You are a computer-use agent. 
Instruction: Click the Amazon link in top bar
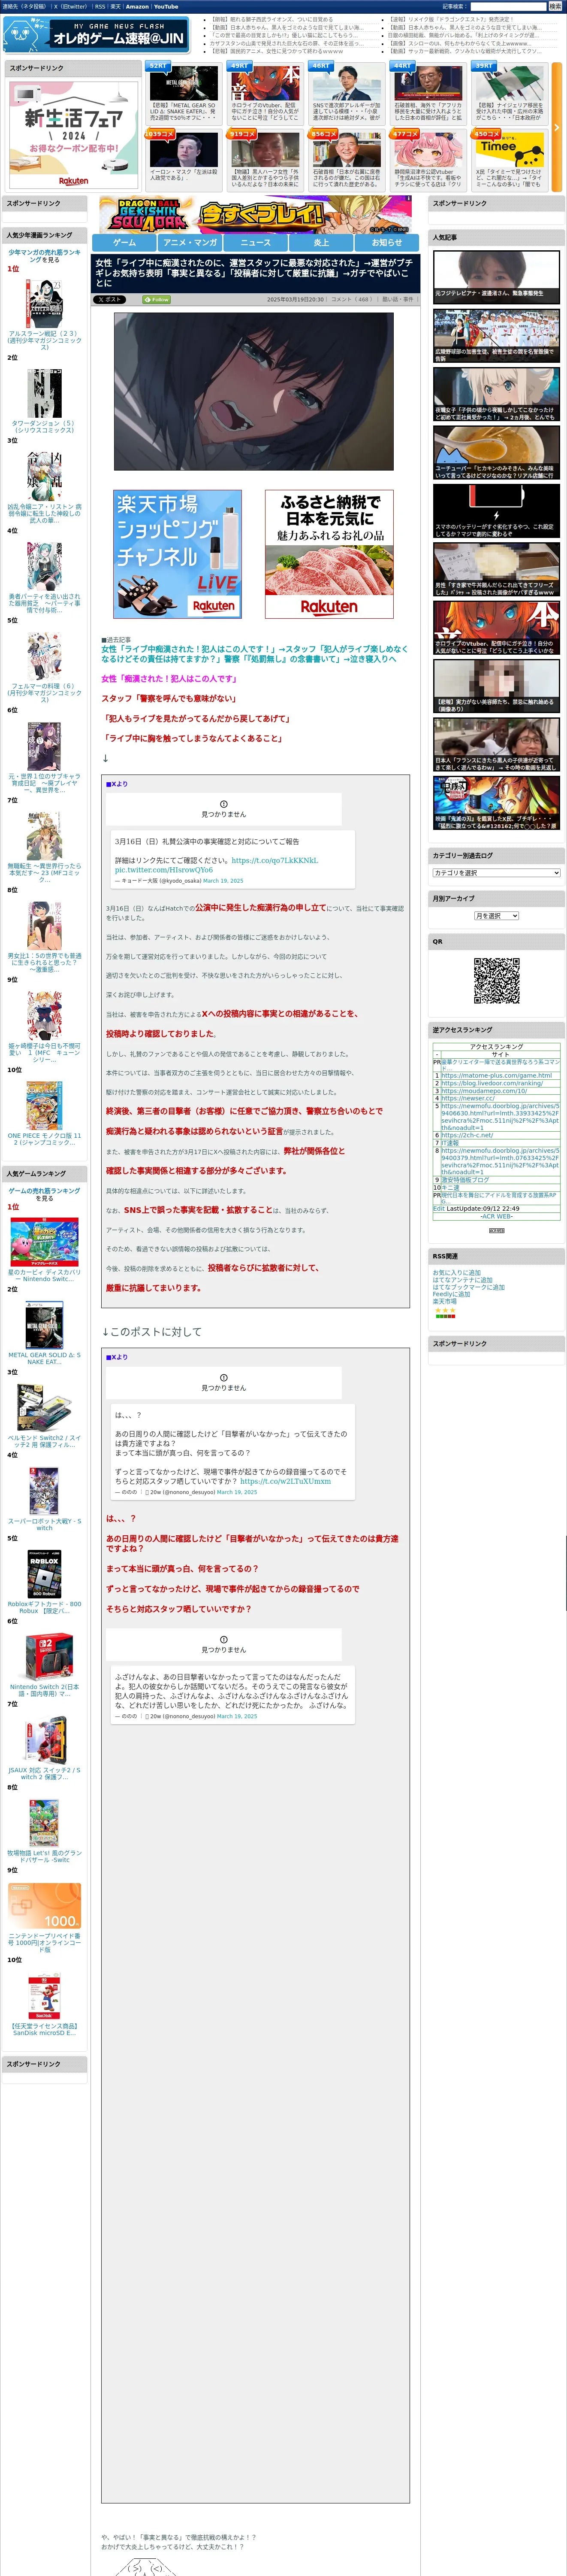[137, 6]
